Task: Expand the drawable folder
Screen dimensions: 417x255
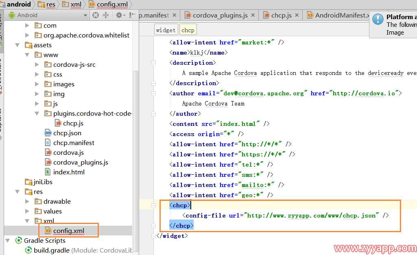Action: (27, 201)
